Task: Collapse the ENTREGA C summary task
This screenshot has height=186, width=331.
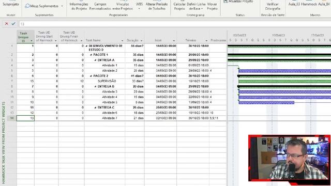Action: 95,107
